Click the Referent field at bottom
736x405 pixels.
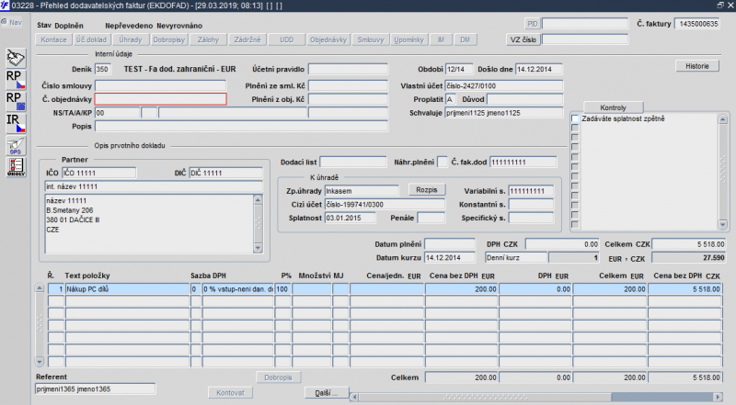[x=96, y=389]
